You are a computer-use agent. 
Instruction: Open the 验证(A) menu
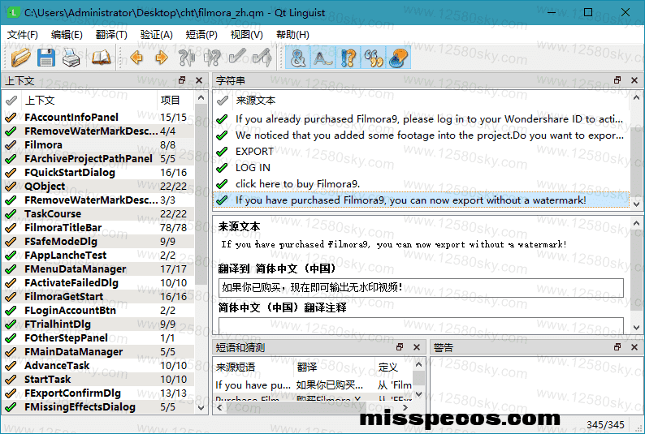click(156, 35)
